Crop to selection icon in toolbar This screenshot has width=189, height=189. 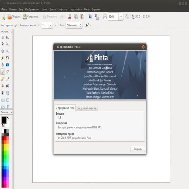(x=90, y=17)
